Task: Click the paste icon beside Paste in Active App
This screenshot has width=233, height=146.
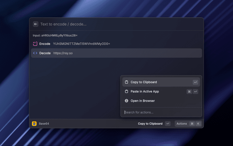Action: [127, 92]
